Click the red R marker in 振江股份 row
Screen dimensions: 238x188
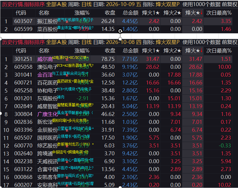(x=67, y=22)
